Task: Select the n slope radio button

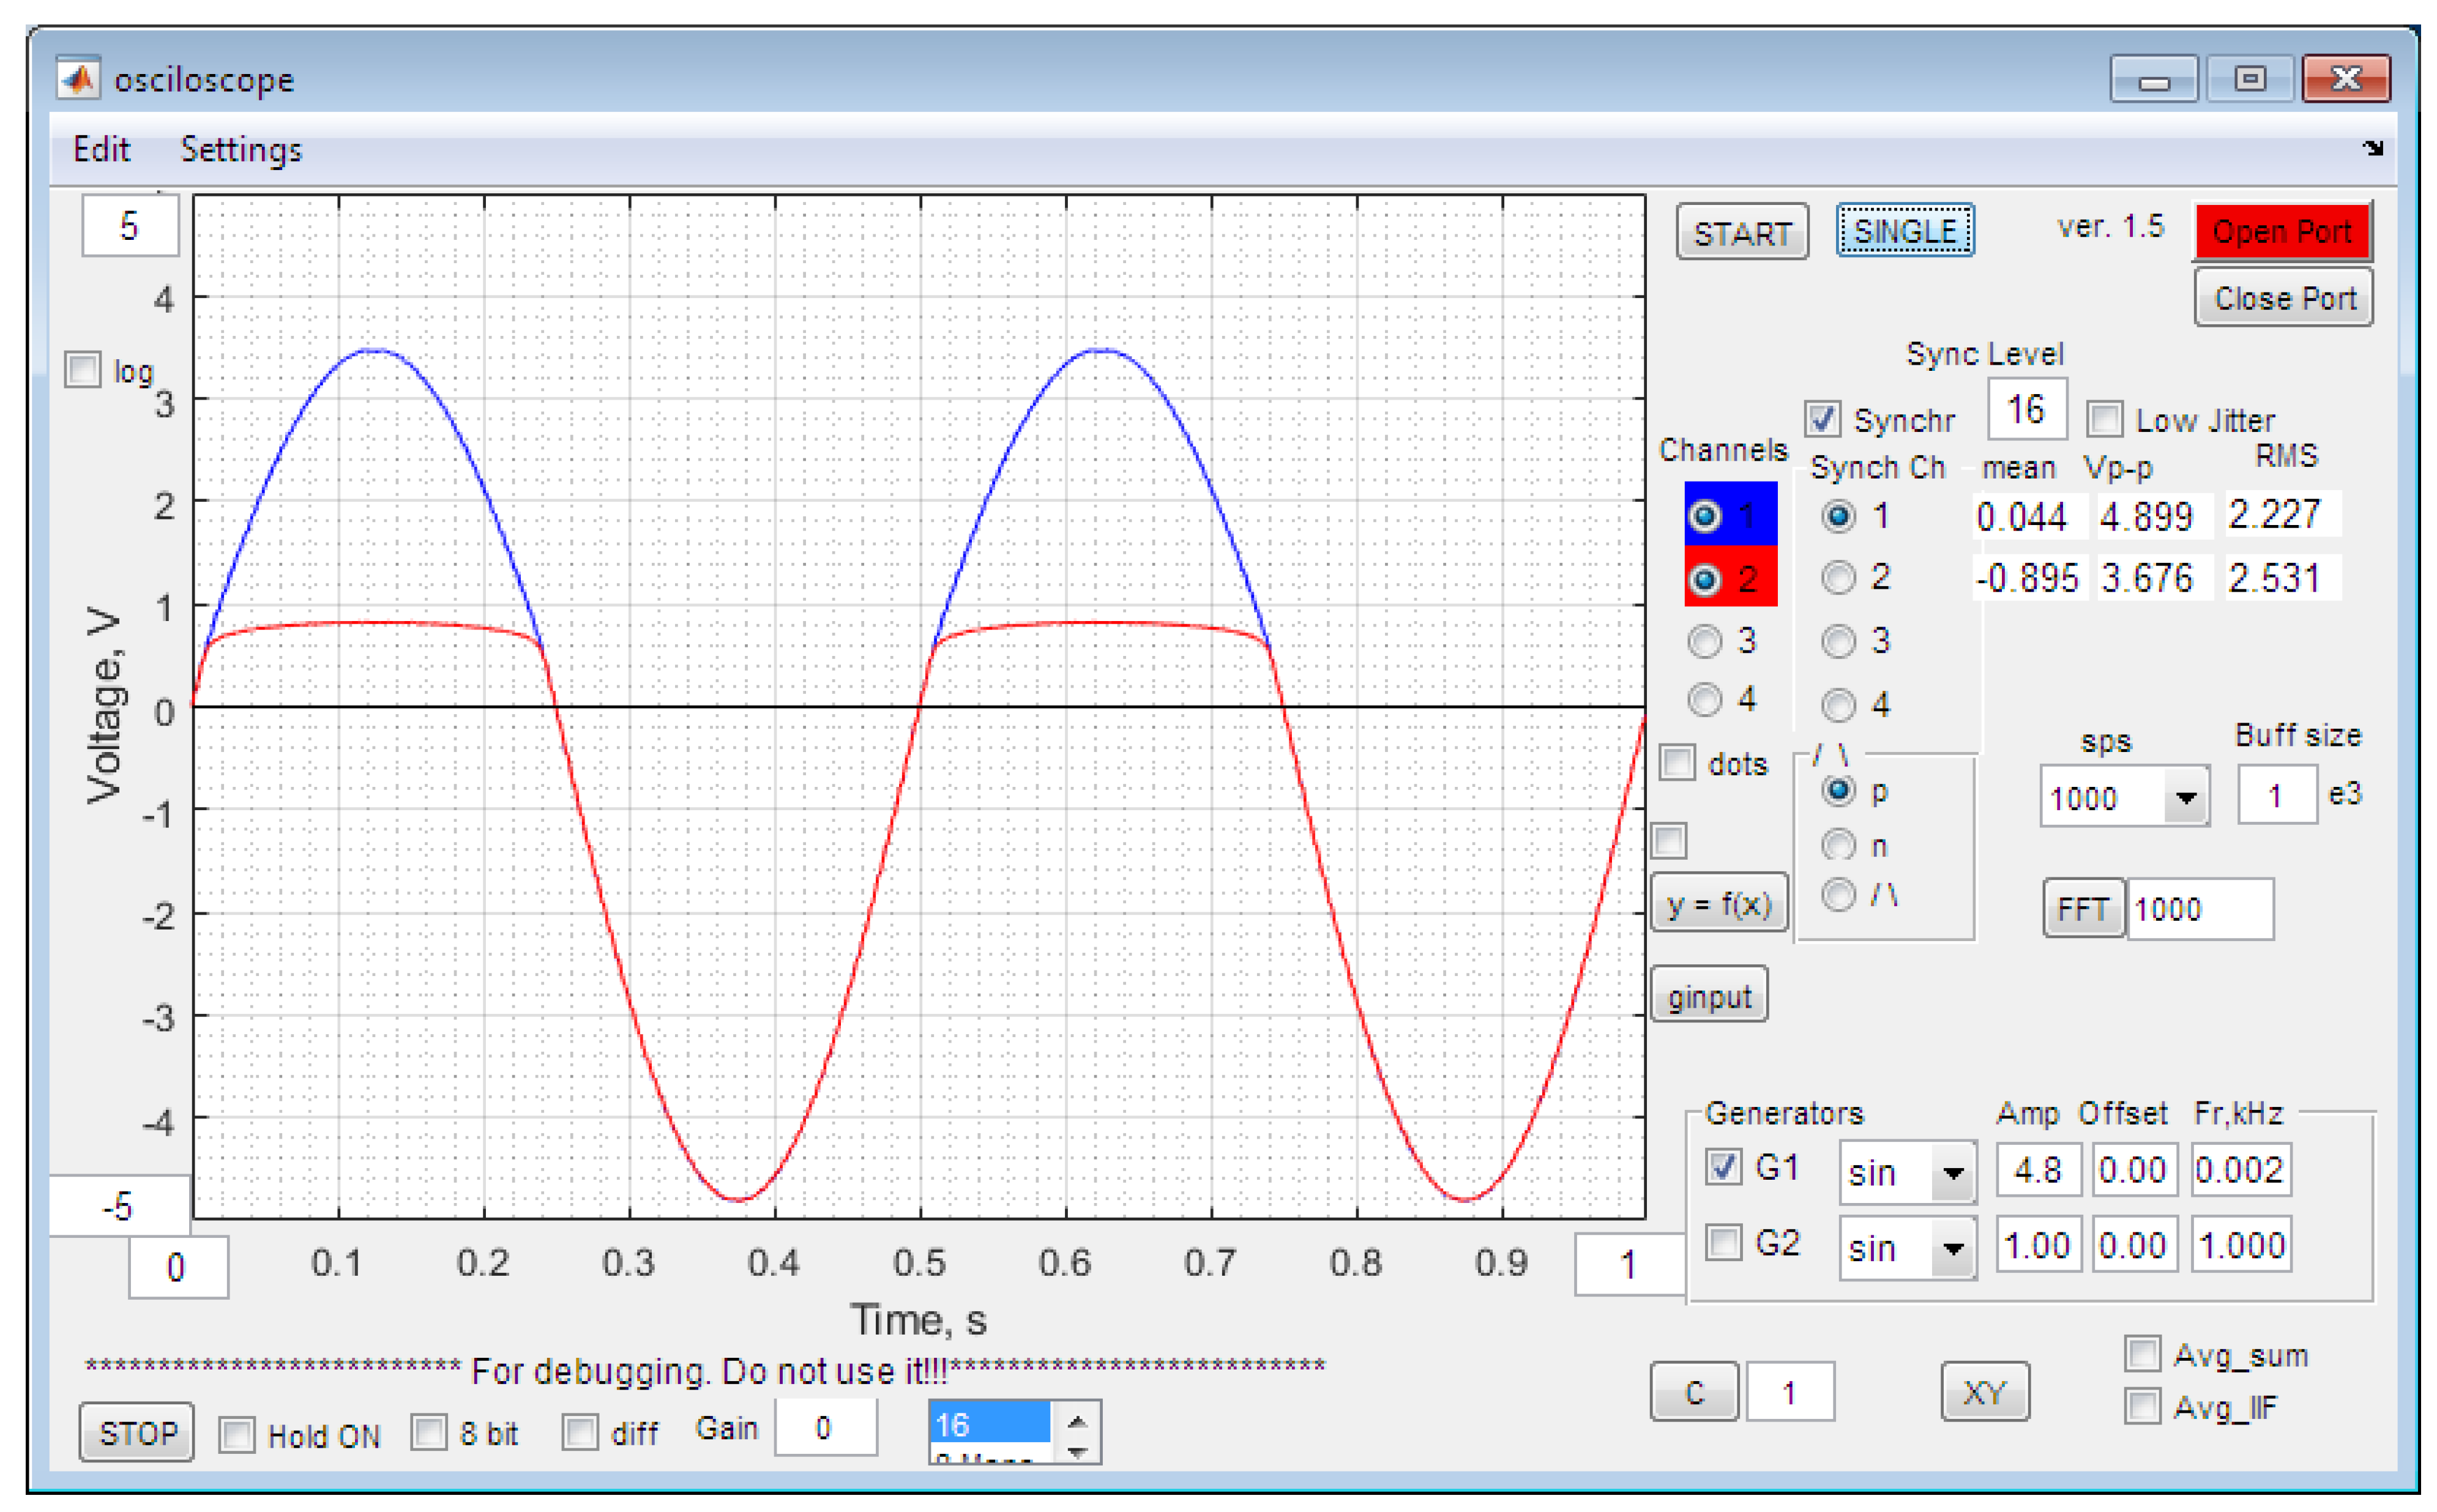Action: tap(1837, 846)
